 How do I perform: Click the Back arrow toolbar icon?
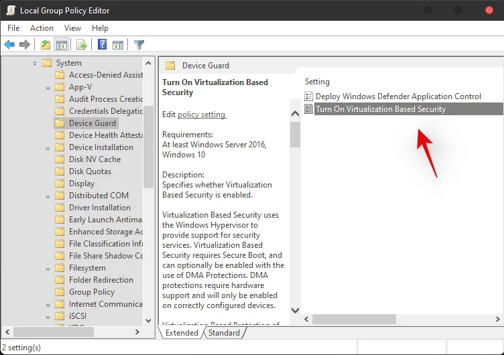[x=9, y=45]
